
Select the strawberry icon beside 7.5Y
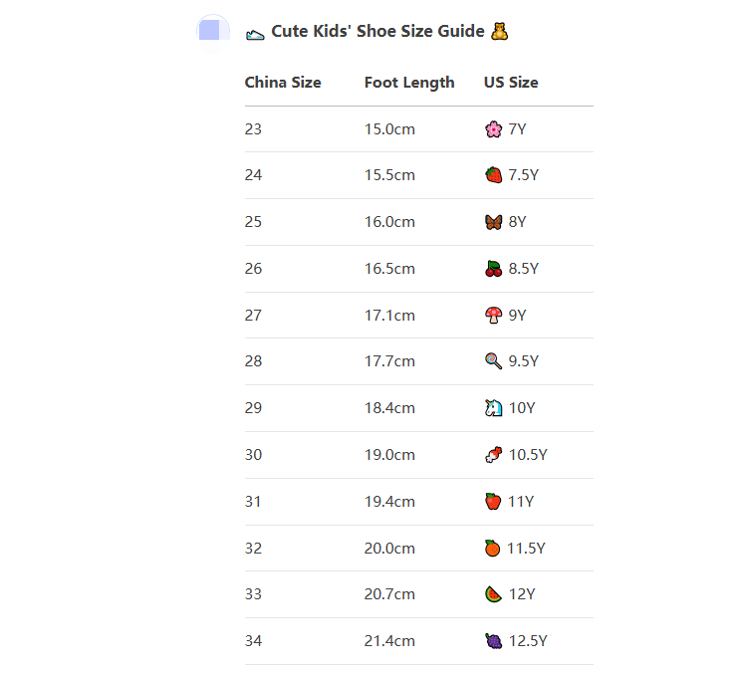click(x=493, y=175)
